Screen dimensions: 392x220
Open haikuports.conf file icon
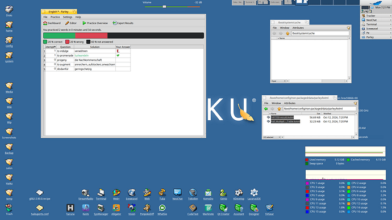pos(40,210)
